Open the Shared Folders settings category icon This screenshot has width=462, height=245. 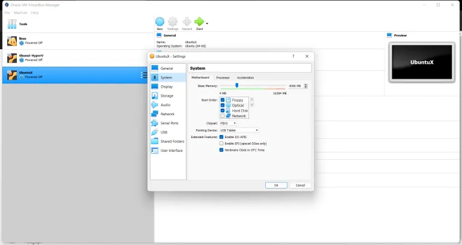[x=155, y=141]
